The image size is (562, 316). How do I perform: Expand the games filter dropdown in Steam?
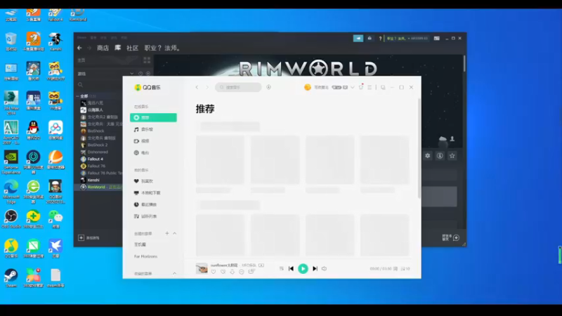coord(132,74)
